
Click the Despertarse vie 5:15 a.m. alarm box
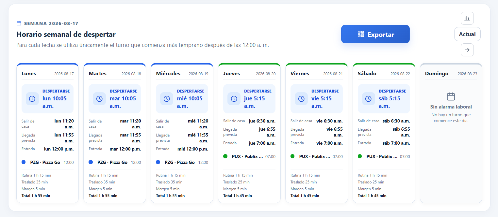[x=317, y=99]
